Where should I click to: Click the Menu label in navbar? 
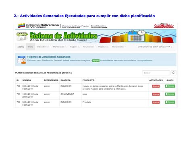21,47
